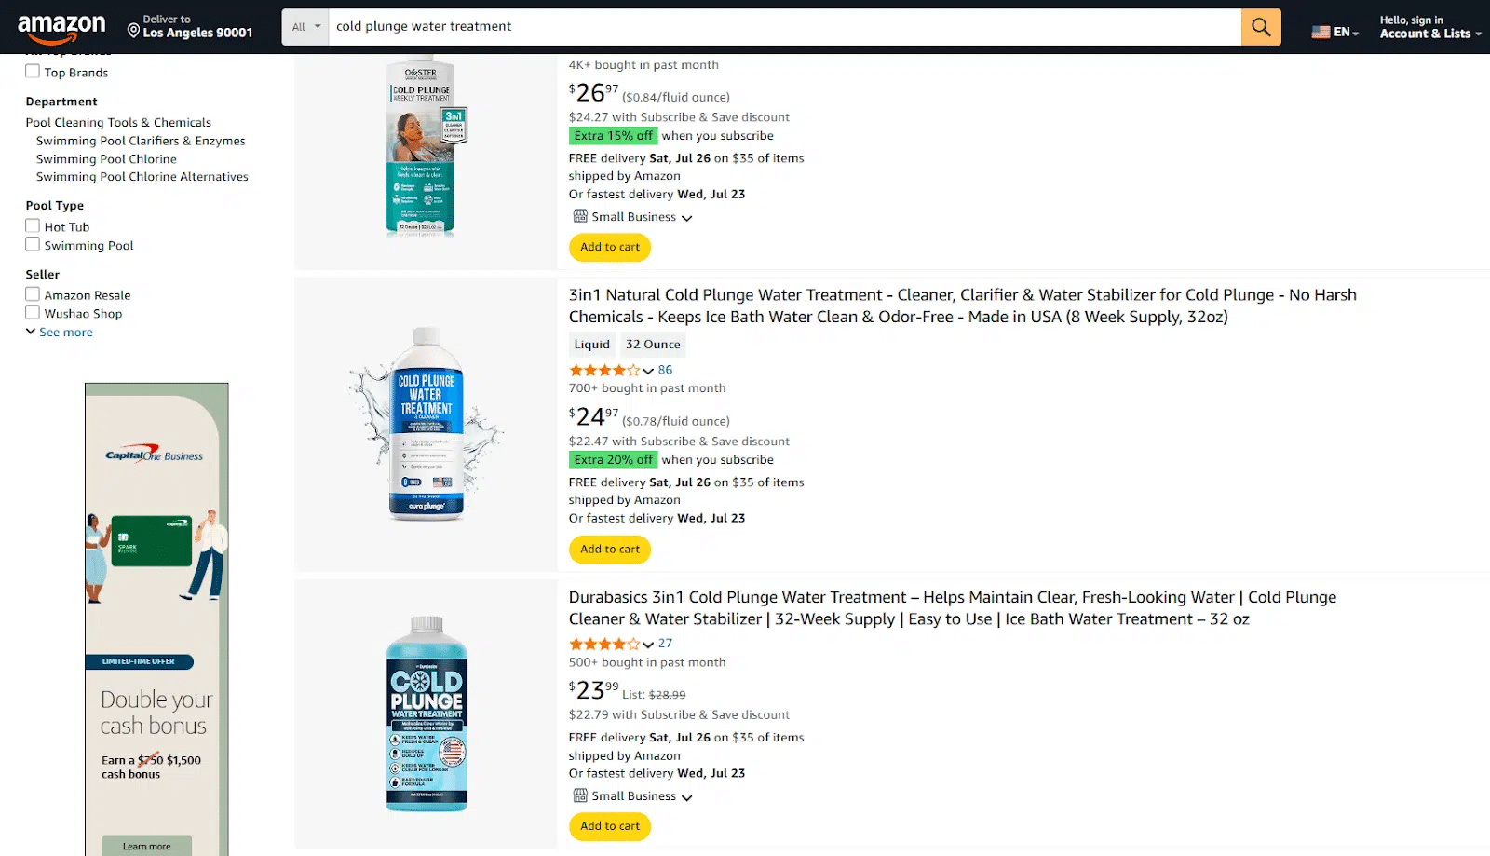The height and width of the screenshot is (856, 1490).
Task: Add the $24.97 product to cart
Action: [610, 550]
